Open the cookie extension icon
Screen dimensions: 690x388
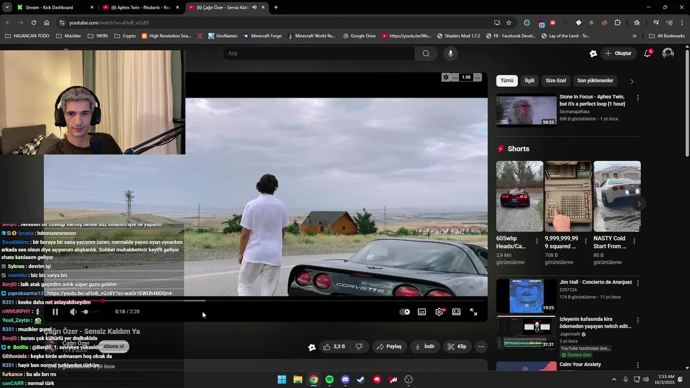point(604,23)
